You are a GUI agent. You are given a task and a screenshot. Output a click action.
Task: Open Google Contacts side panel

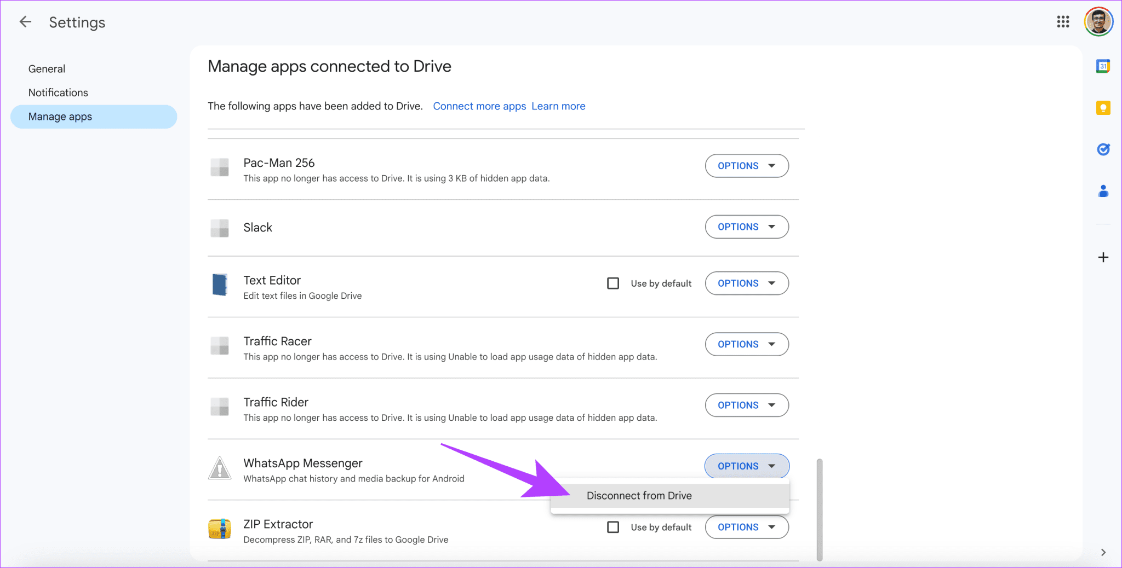click(x=1103, y=191)
